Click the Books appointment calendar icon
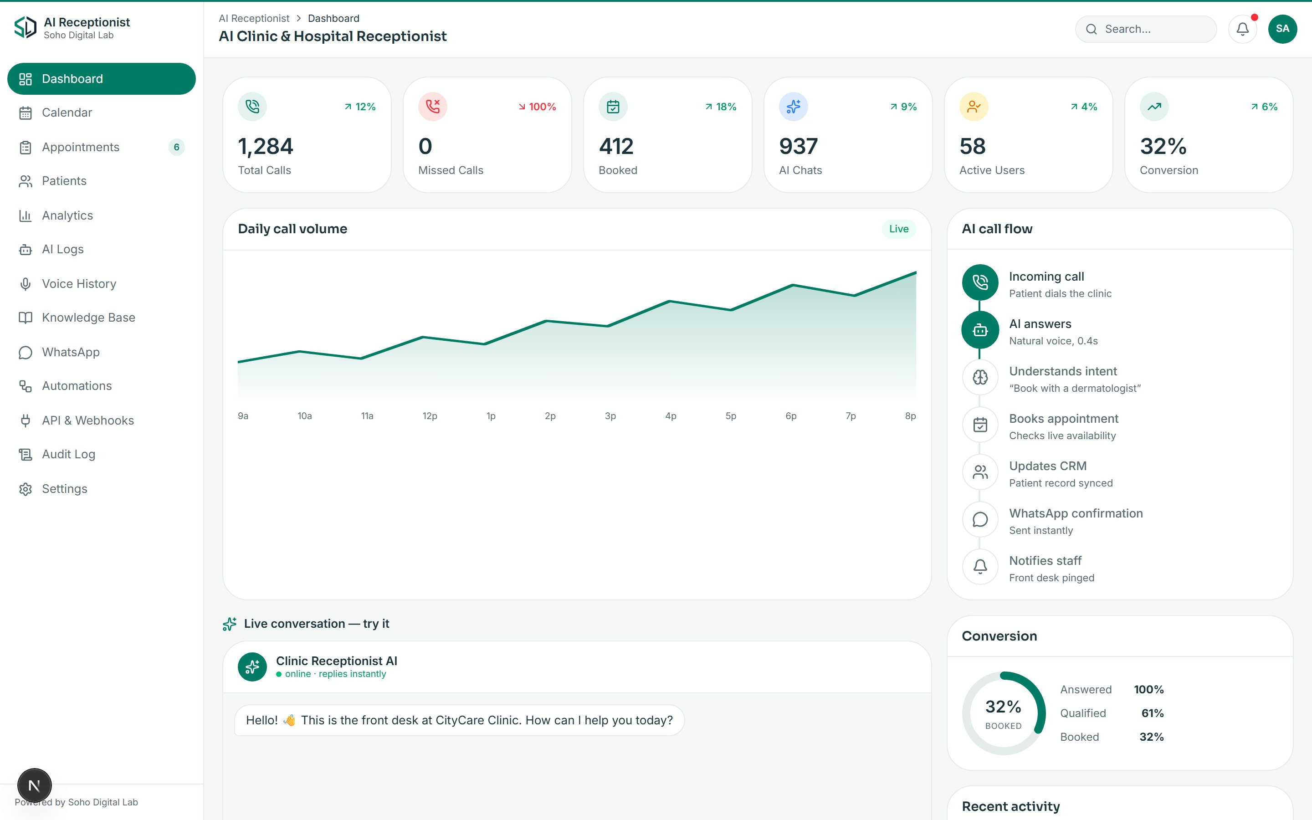The height and width of the screenshot is (820, 1312). (980, 425)
